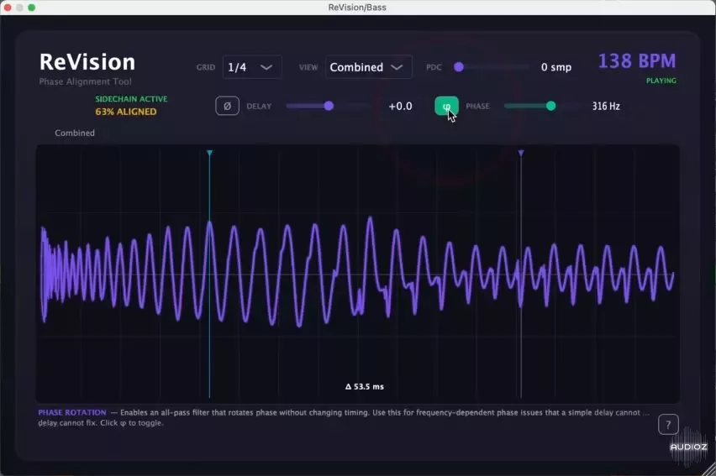
Task: Disable the green phase rotation φ button
Action: point(446,107)
